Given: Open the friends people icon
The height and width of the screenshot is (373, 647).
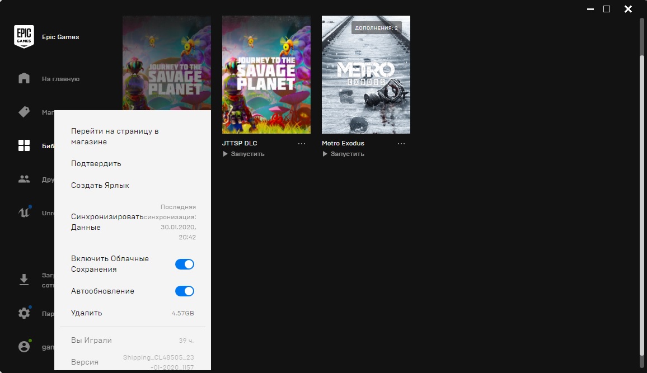Looking at the screenshot, I should (24, 180).
